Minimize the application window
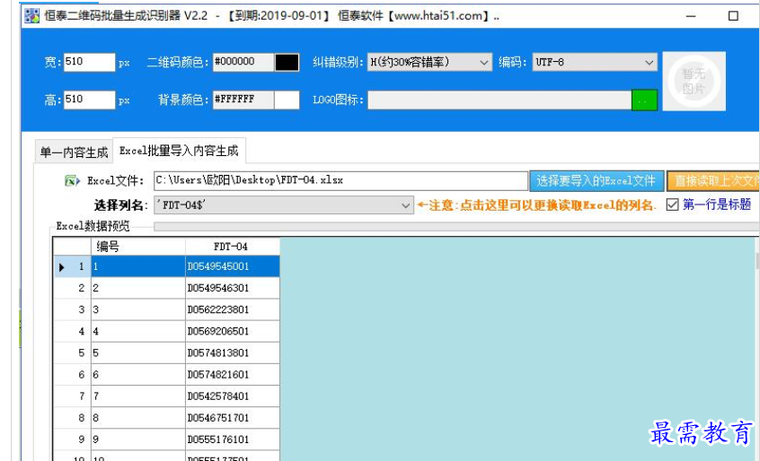Viewport: 760px width, 461px height. coord(691,16)
